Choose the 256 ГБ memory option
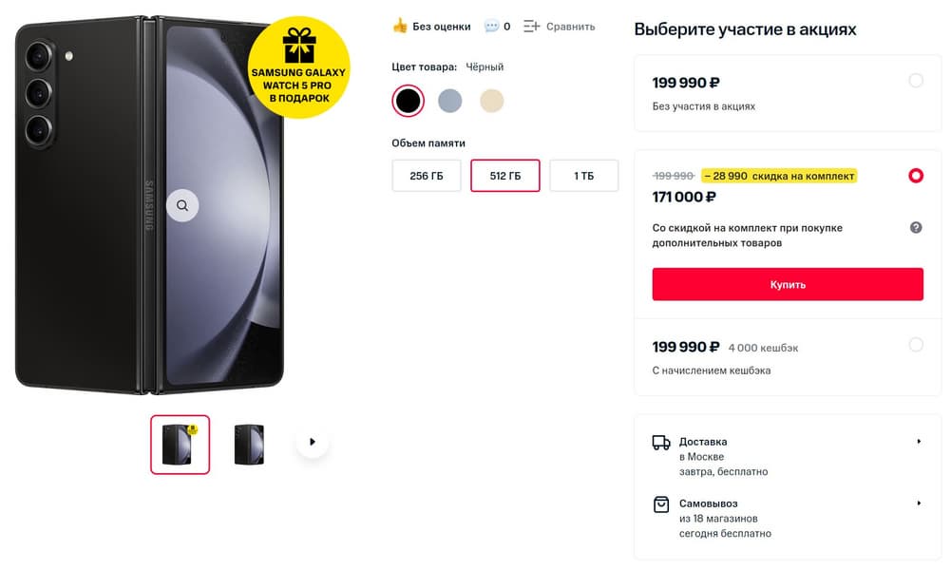The width and height of the screenshot is (951, 570). 427,176
